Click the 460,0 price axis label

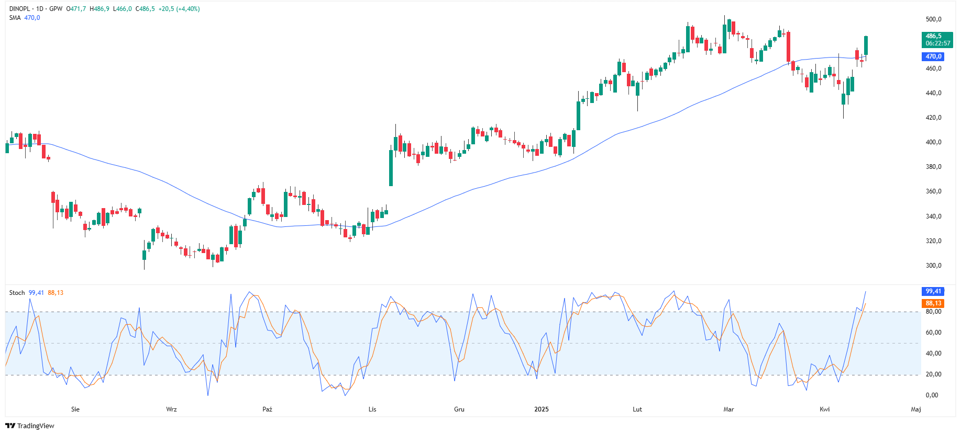coord(933,68)
